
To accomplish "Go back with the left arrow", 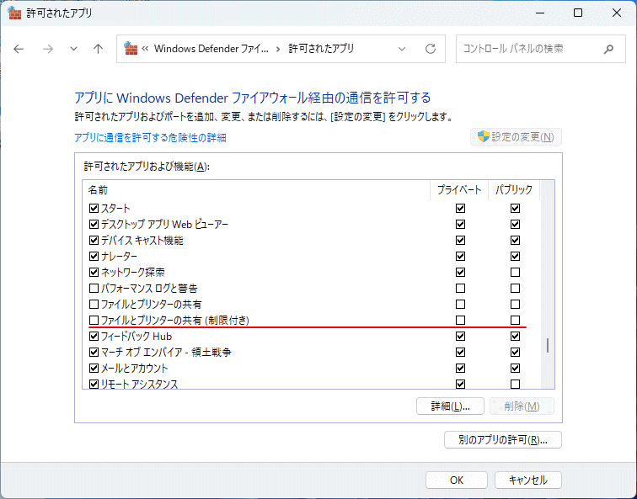I will point(19,49).
